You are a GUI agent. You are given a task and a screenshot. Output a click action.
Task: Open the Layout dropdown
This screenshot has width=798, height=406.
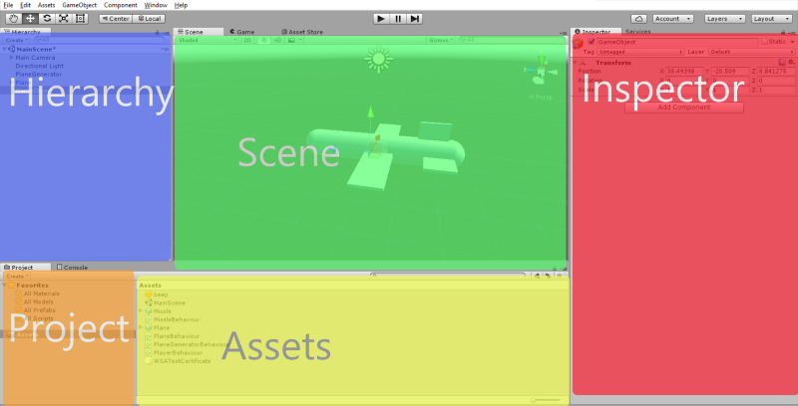click(x=771, y=19)
